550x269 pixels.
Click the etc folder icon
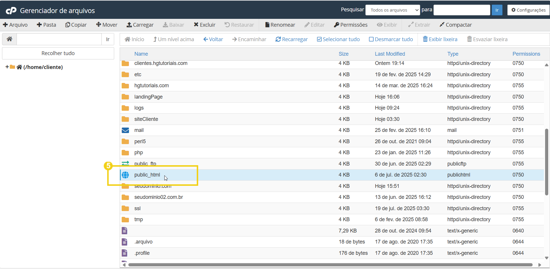tap(125, 74)
